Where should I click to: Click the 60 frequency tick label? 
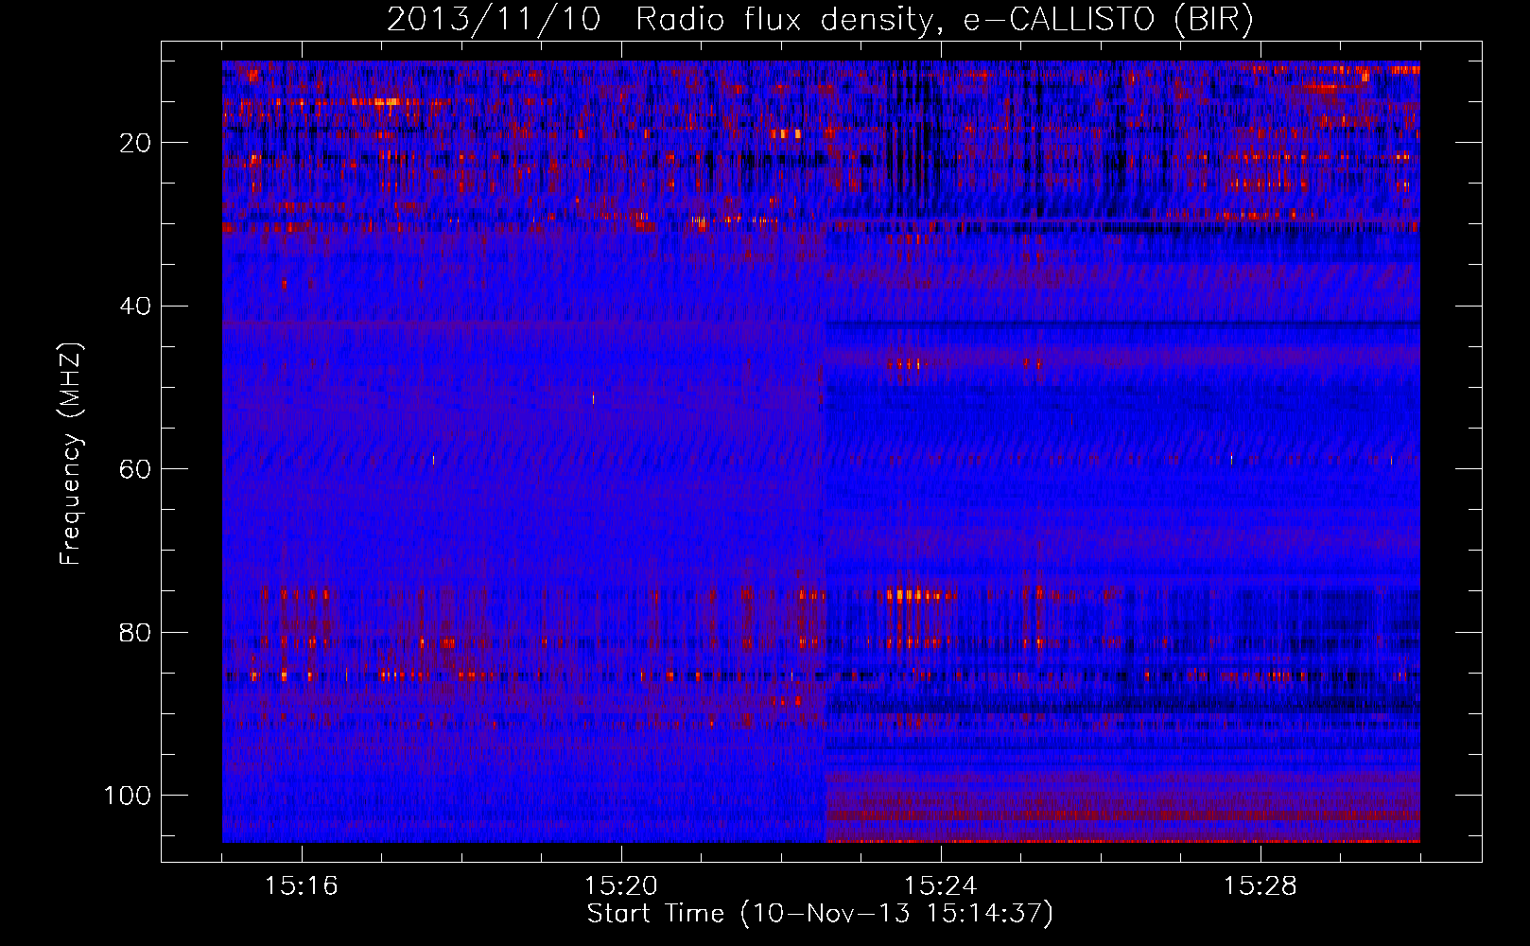136,469
